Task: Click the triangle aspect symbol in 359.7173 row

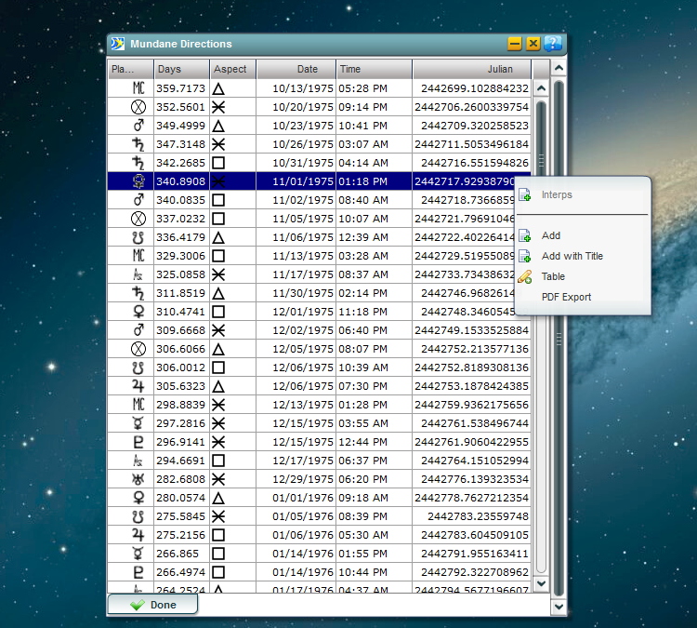Action: [219, 88]
